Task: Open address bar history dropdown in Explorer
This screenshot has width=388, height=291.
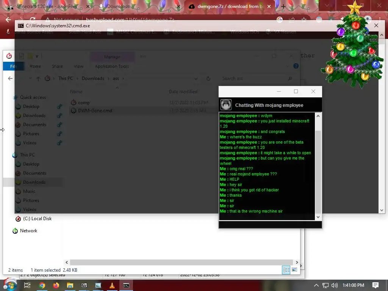Action: (196, 79)
